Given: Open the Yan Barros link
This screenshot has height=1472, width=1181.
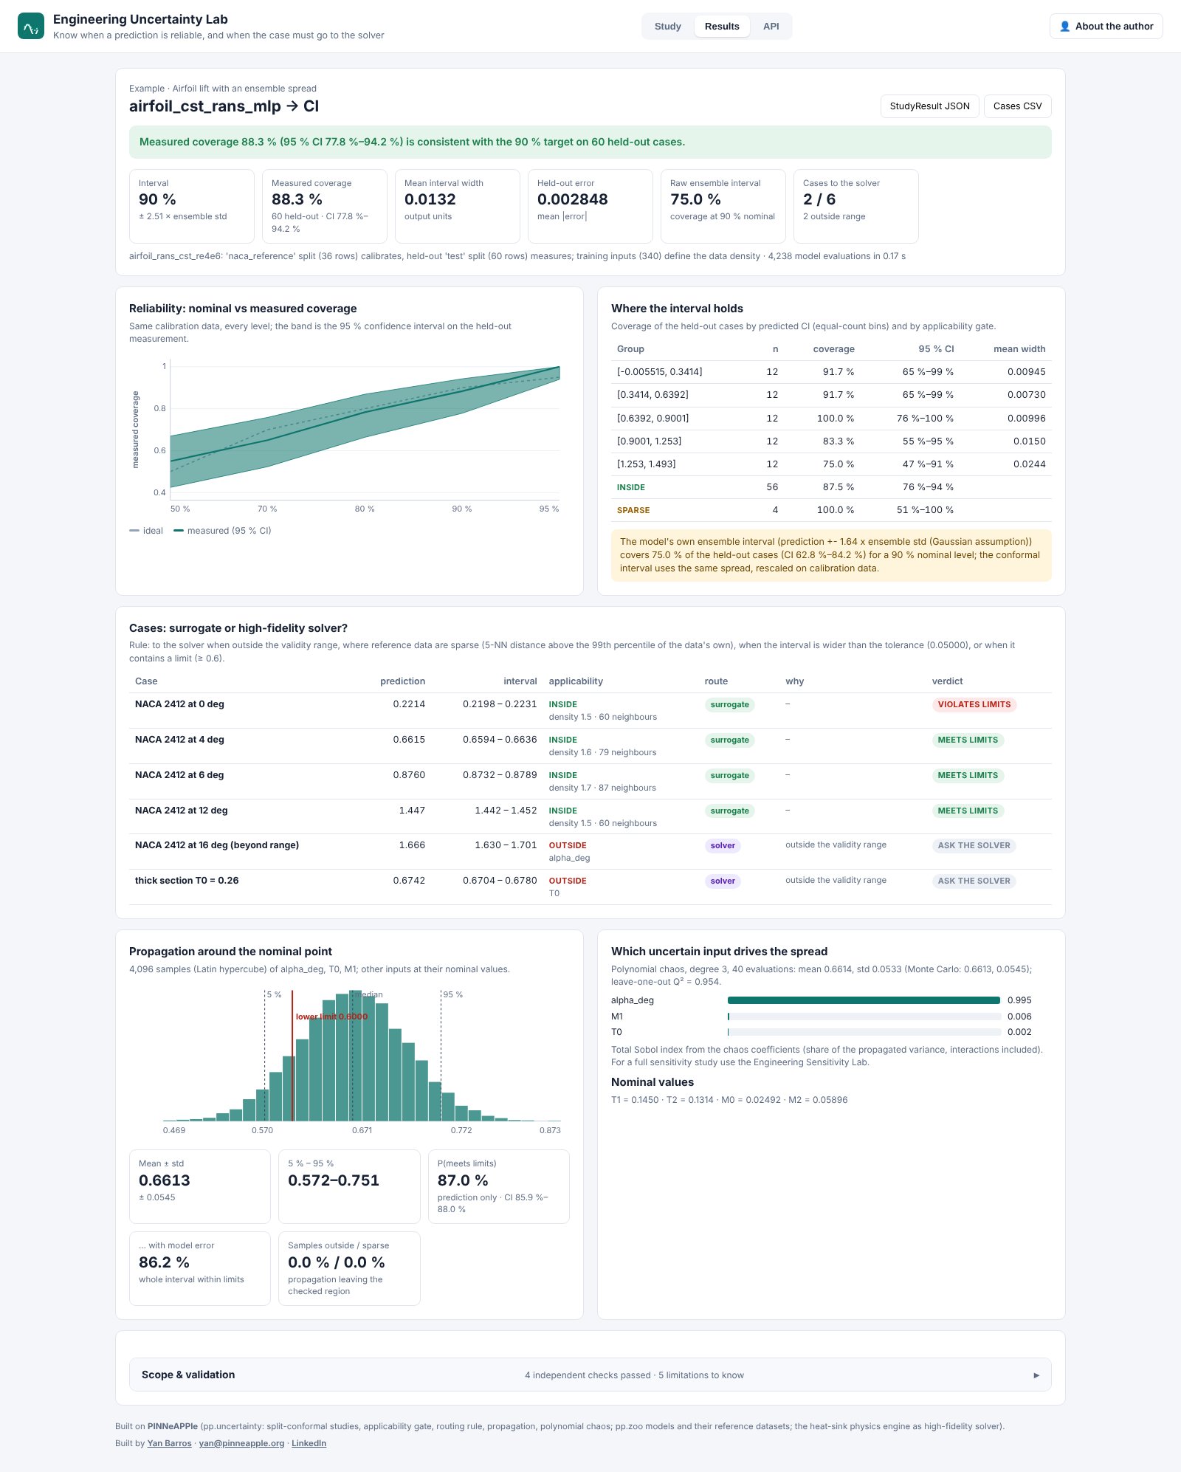Looking at the screenshot, I should pyautogui.click(x=169, y=1443).
